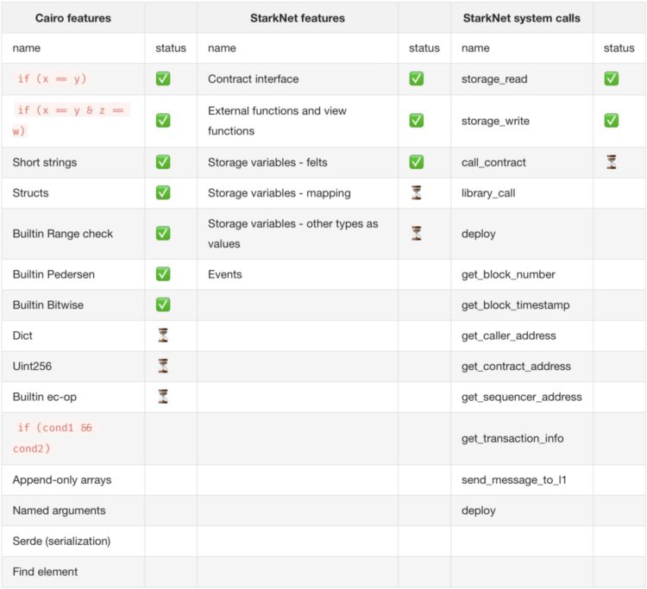Click hourglass for Storage variables - mapping

[416, 193]
